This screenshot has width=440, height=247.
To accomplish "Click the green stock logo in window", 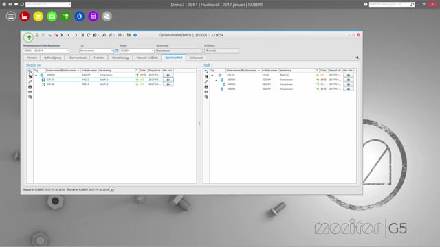I will tap(28, 37).
